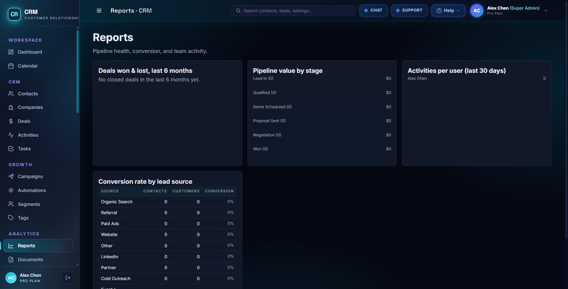This screenshot has height=289, width=568.
Task: Go to Contacts in sidebar
Action: [x=38, y=94]
